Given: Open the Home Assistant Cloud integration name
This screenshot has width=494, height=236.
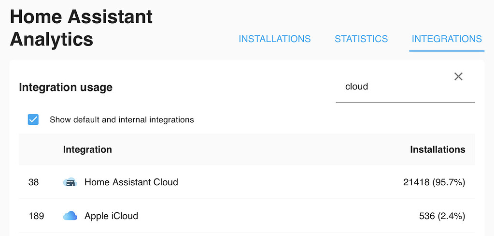Looking at the screenshot, I should click(x=131, y=182).
